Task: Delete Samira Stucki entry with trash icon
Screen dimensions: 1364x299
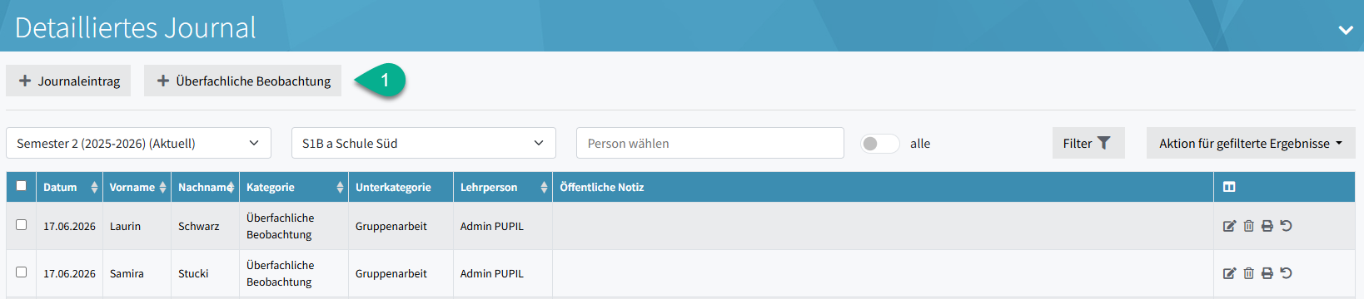Action: (x=1248, y=273)
